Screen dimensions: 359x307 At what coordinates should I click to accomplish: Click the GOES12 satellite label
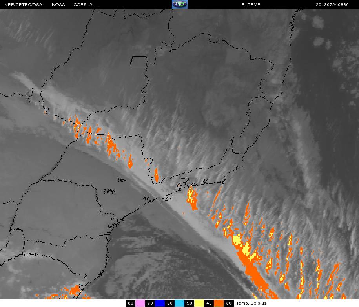[x=83, y=5]
